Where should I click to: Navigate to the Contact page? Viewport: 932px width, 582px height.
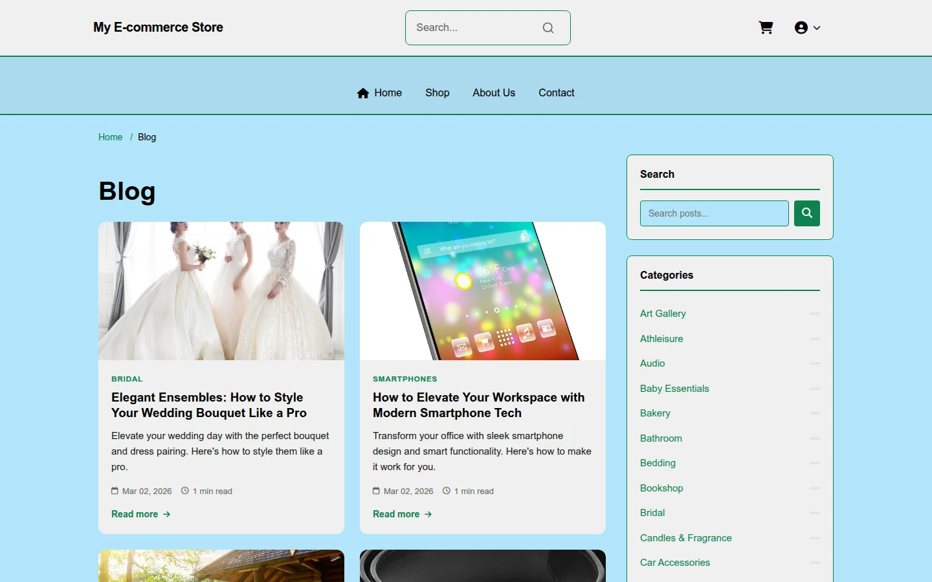point(557,93)
